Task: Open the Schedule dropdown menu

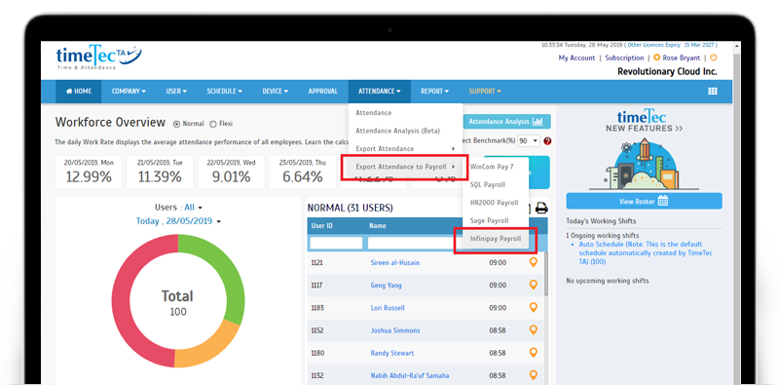Action: (x=225, y=92)
